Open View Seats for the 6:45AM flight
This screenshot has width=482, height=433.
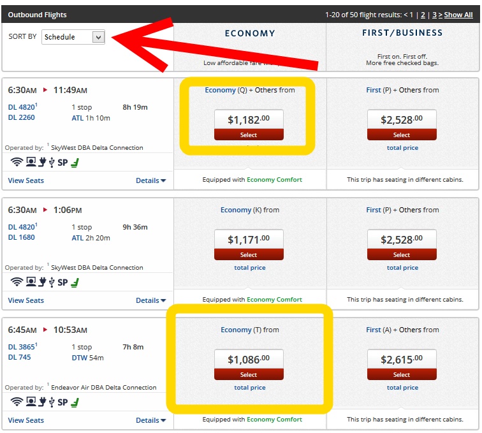[26, 420]
